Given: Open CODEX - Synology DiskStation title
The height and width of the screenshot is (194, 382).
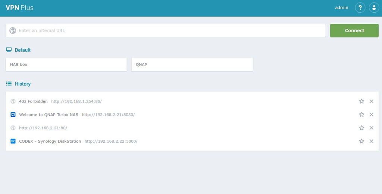Looking at the screenshot, I should [x=50, y=141].
